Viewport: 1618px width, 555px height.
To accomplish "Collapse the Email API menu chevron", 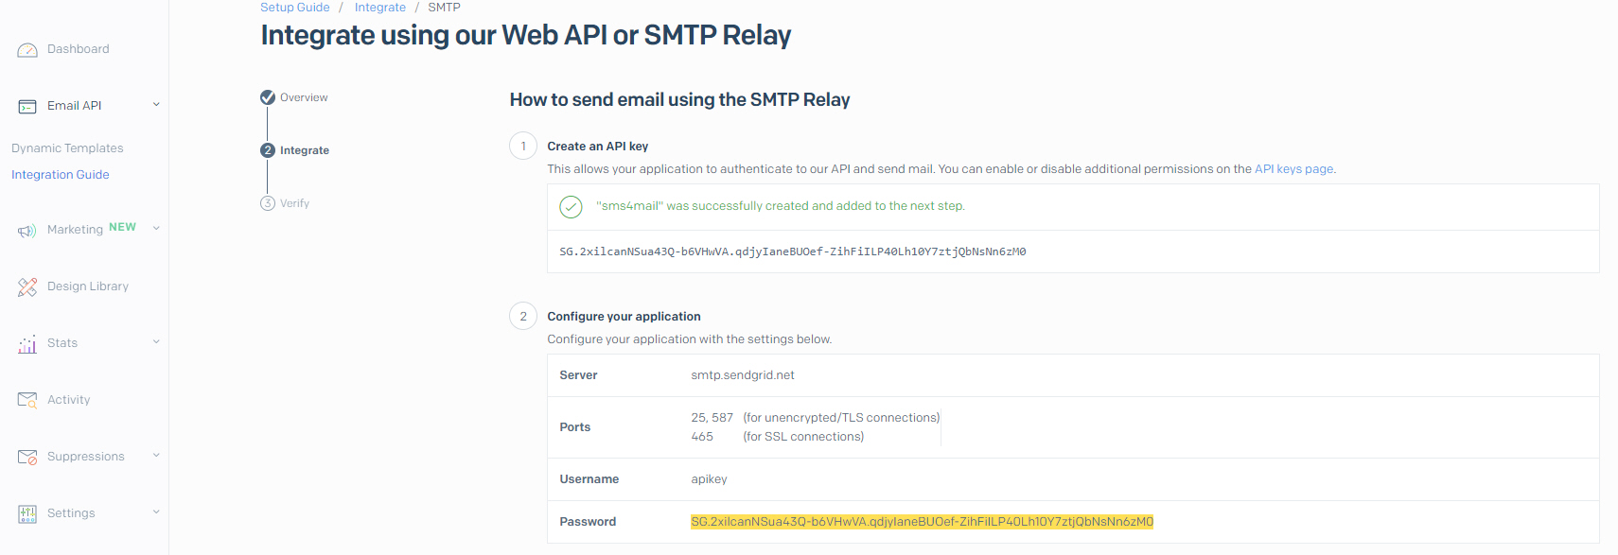I will (x=156, y=105).
